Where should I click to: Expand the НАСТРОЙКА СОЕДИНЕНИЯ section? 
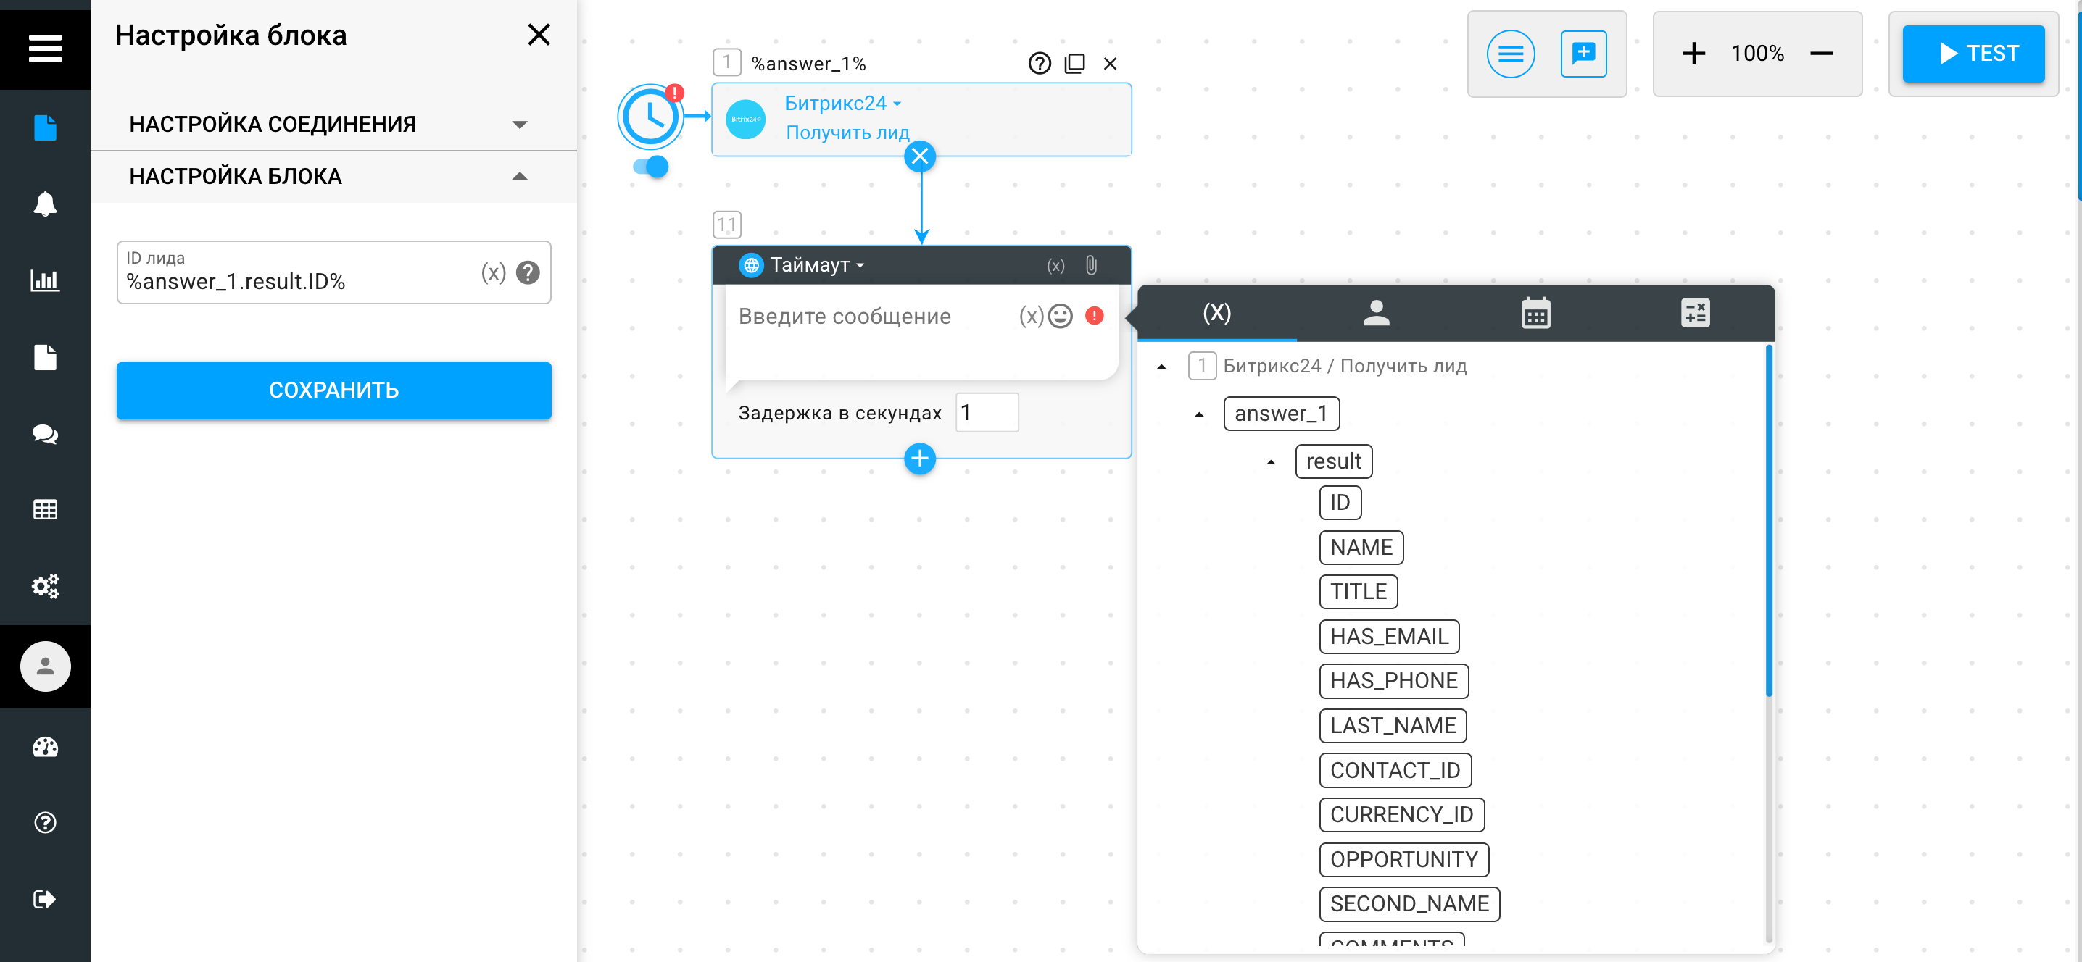pyautogui.click(x=333, y=125)
